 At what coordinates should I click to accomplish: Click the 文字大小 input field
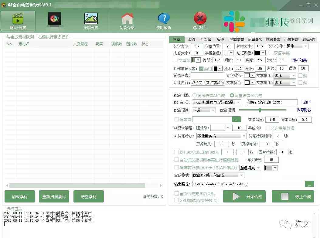(x=197, y=46)
